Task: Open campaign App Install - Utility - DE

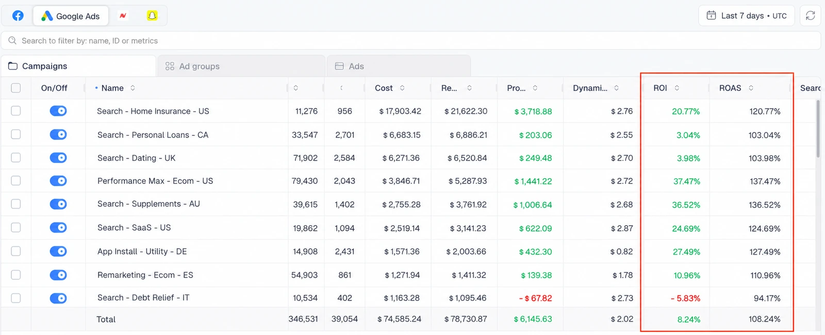Action: [x=142, y=252]
